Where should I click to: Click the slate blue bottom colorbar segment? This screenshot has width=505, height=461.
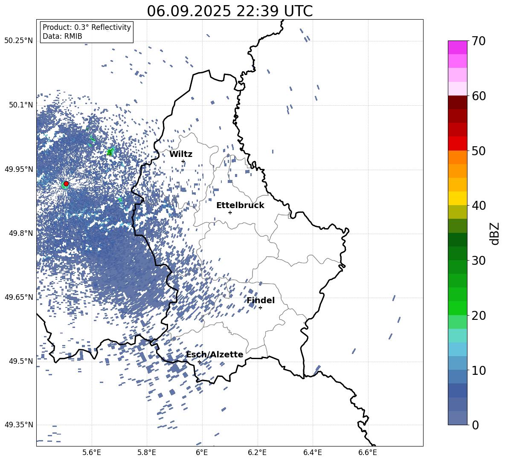(x=457, y=418)
